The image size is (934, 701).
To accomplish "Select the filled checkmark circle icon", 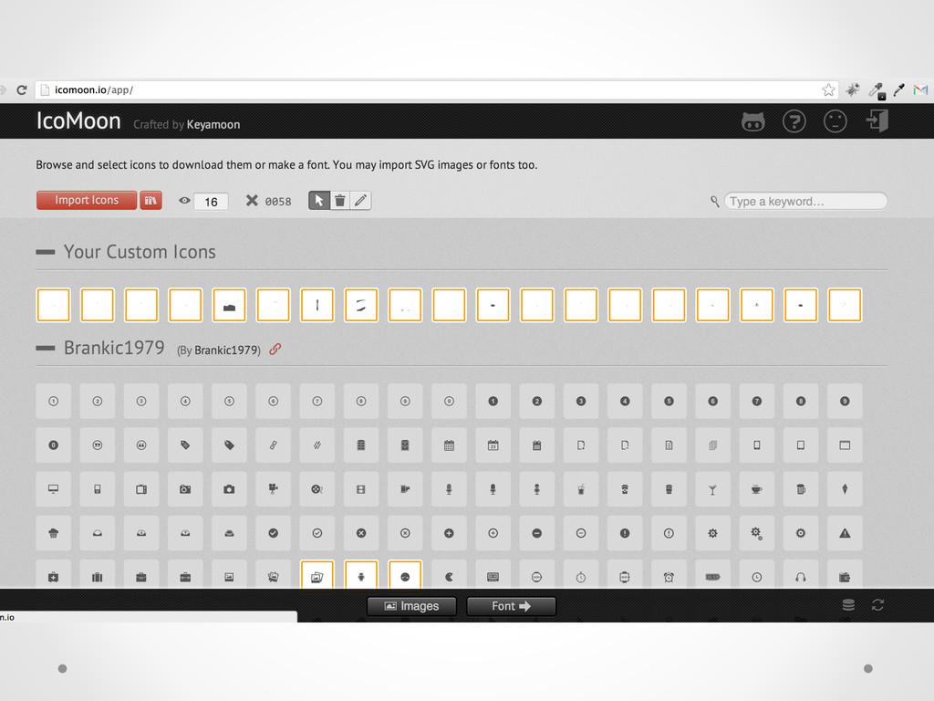I will coord(273,533).
